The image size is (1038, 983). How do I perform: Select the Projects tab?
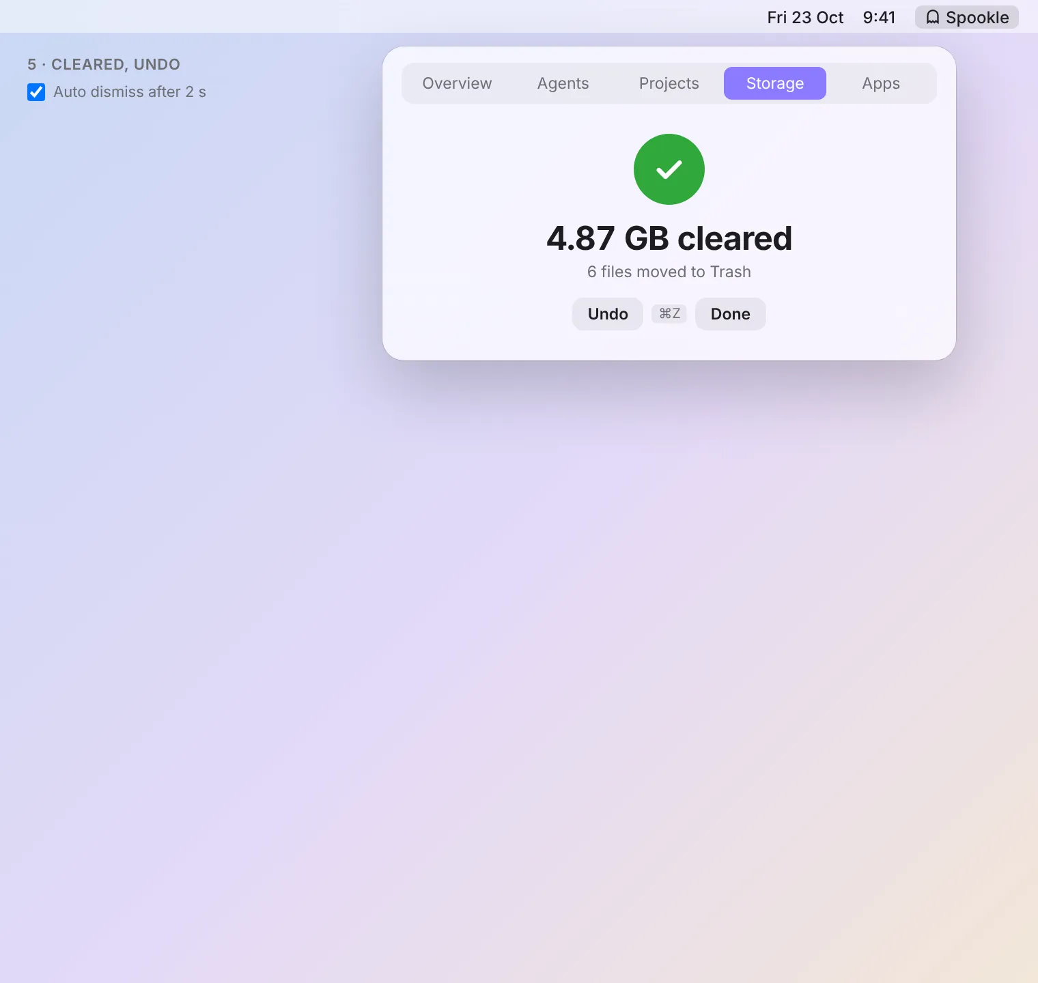point(669,83)
